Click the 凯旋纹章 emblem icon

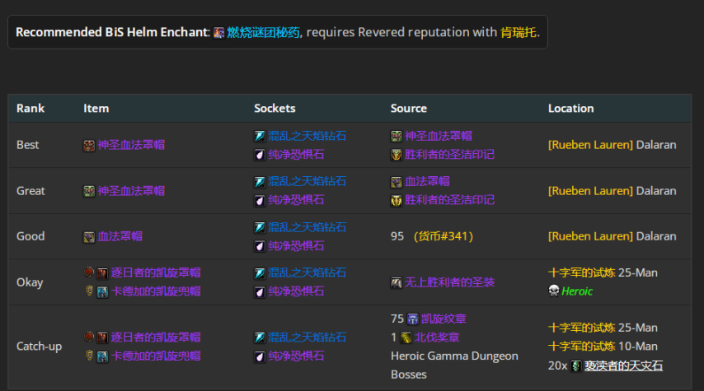click(412, 319)
